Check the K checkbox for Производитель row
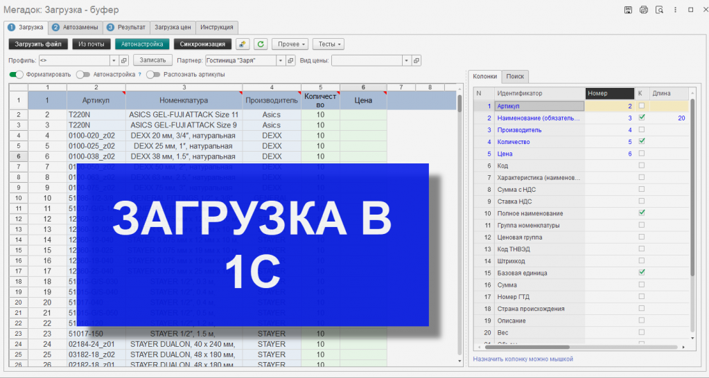 641,129
